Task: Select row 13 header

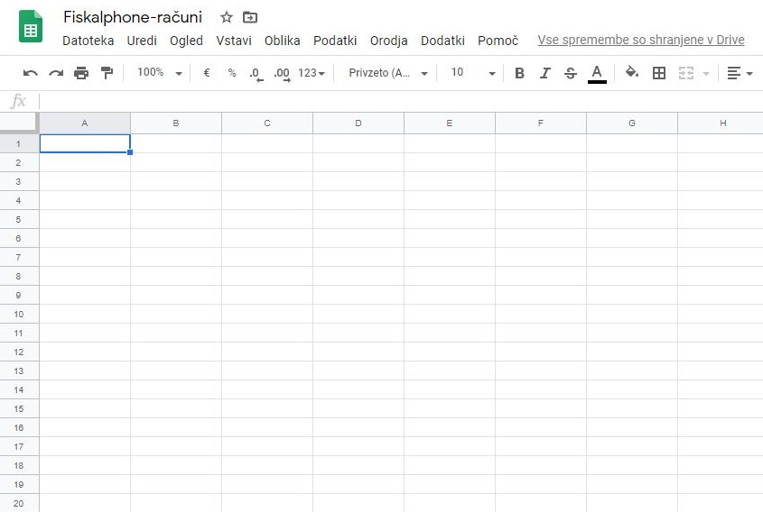Action: pyautogui.click(x=19, y=371)
